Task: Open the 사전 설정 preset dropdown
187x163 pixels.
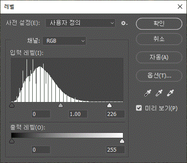Action: point(80,23)
